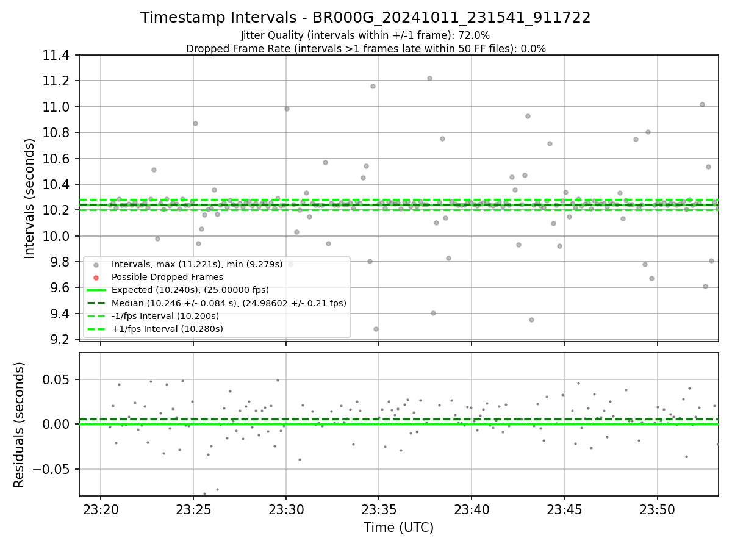Select the 'Jitter Quality' 72.0% subtitle line
Image resolution: width=732 pixels, height=549 pixels.
[365, 35]
